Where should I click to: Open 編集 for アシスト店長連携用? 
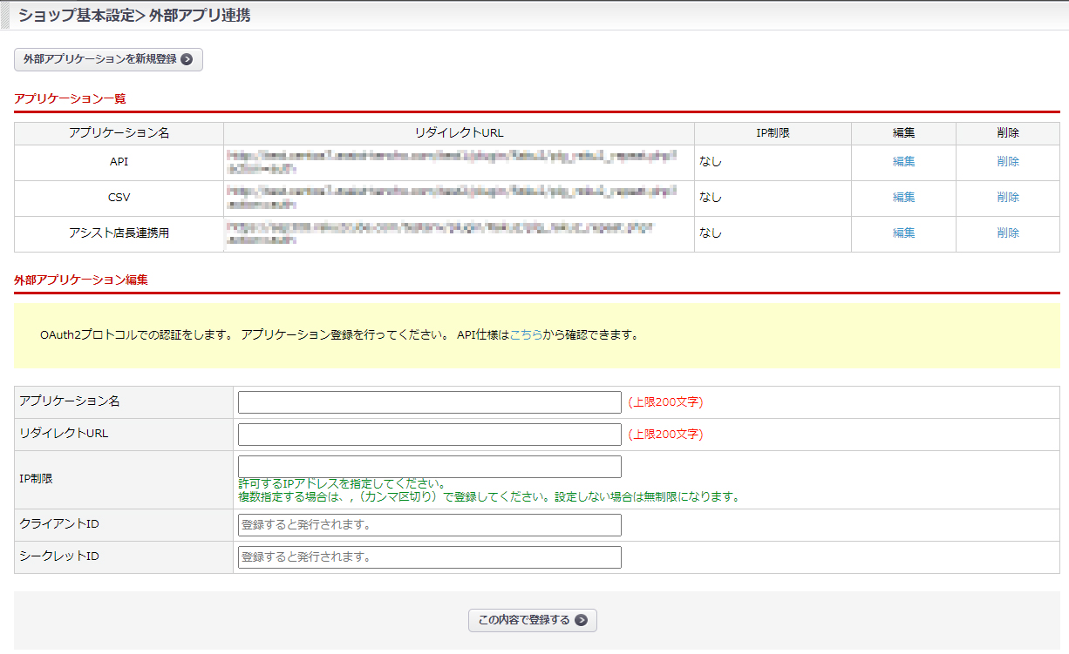903,233
